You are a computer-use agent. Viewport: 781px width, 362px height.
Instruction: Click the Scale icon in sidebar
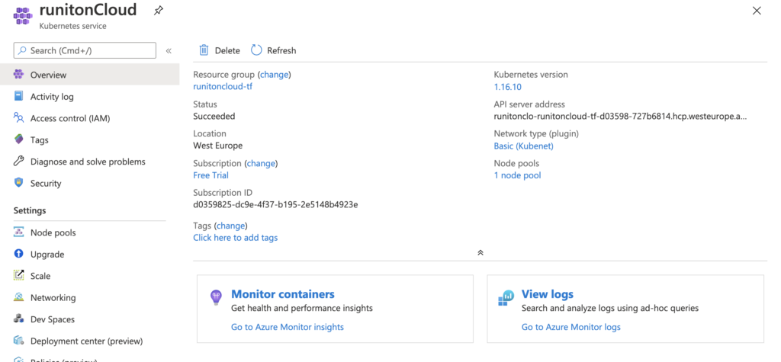pos(19,275)
